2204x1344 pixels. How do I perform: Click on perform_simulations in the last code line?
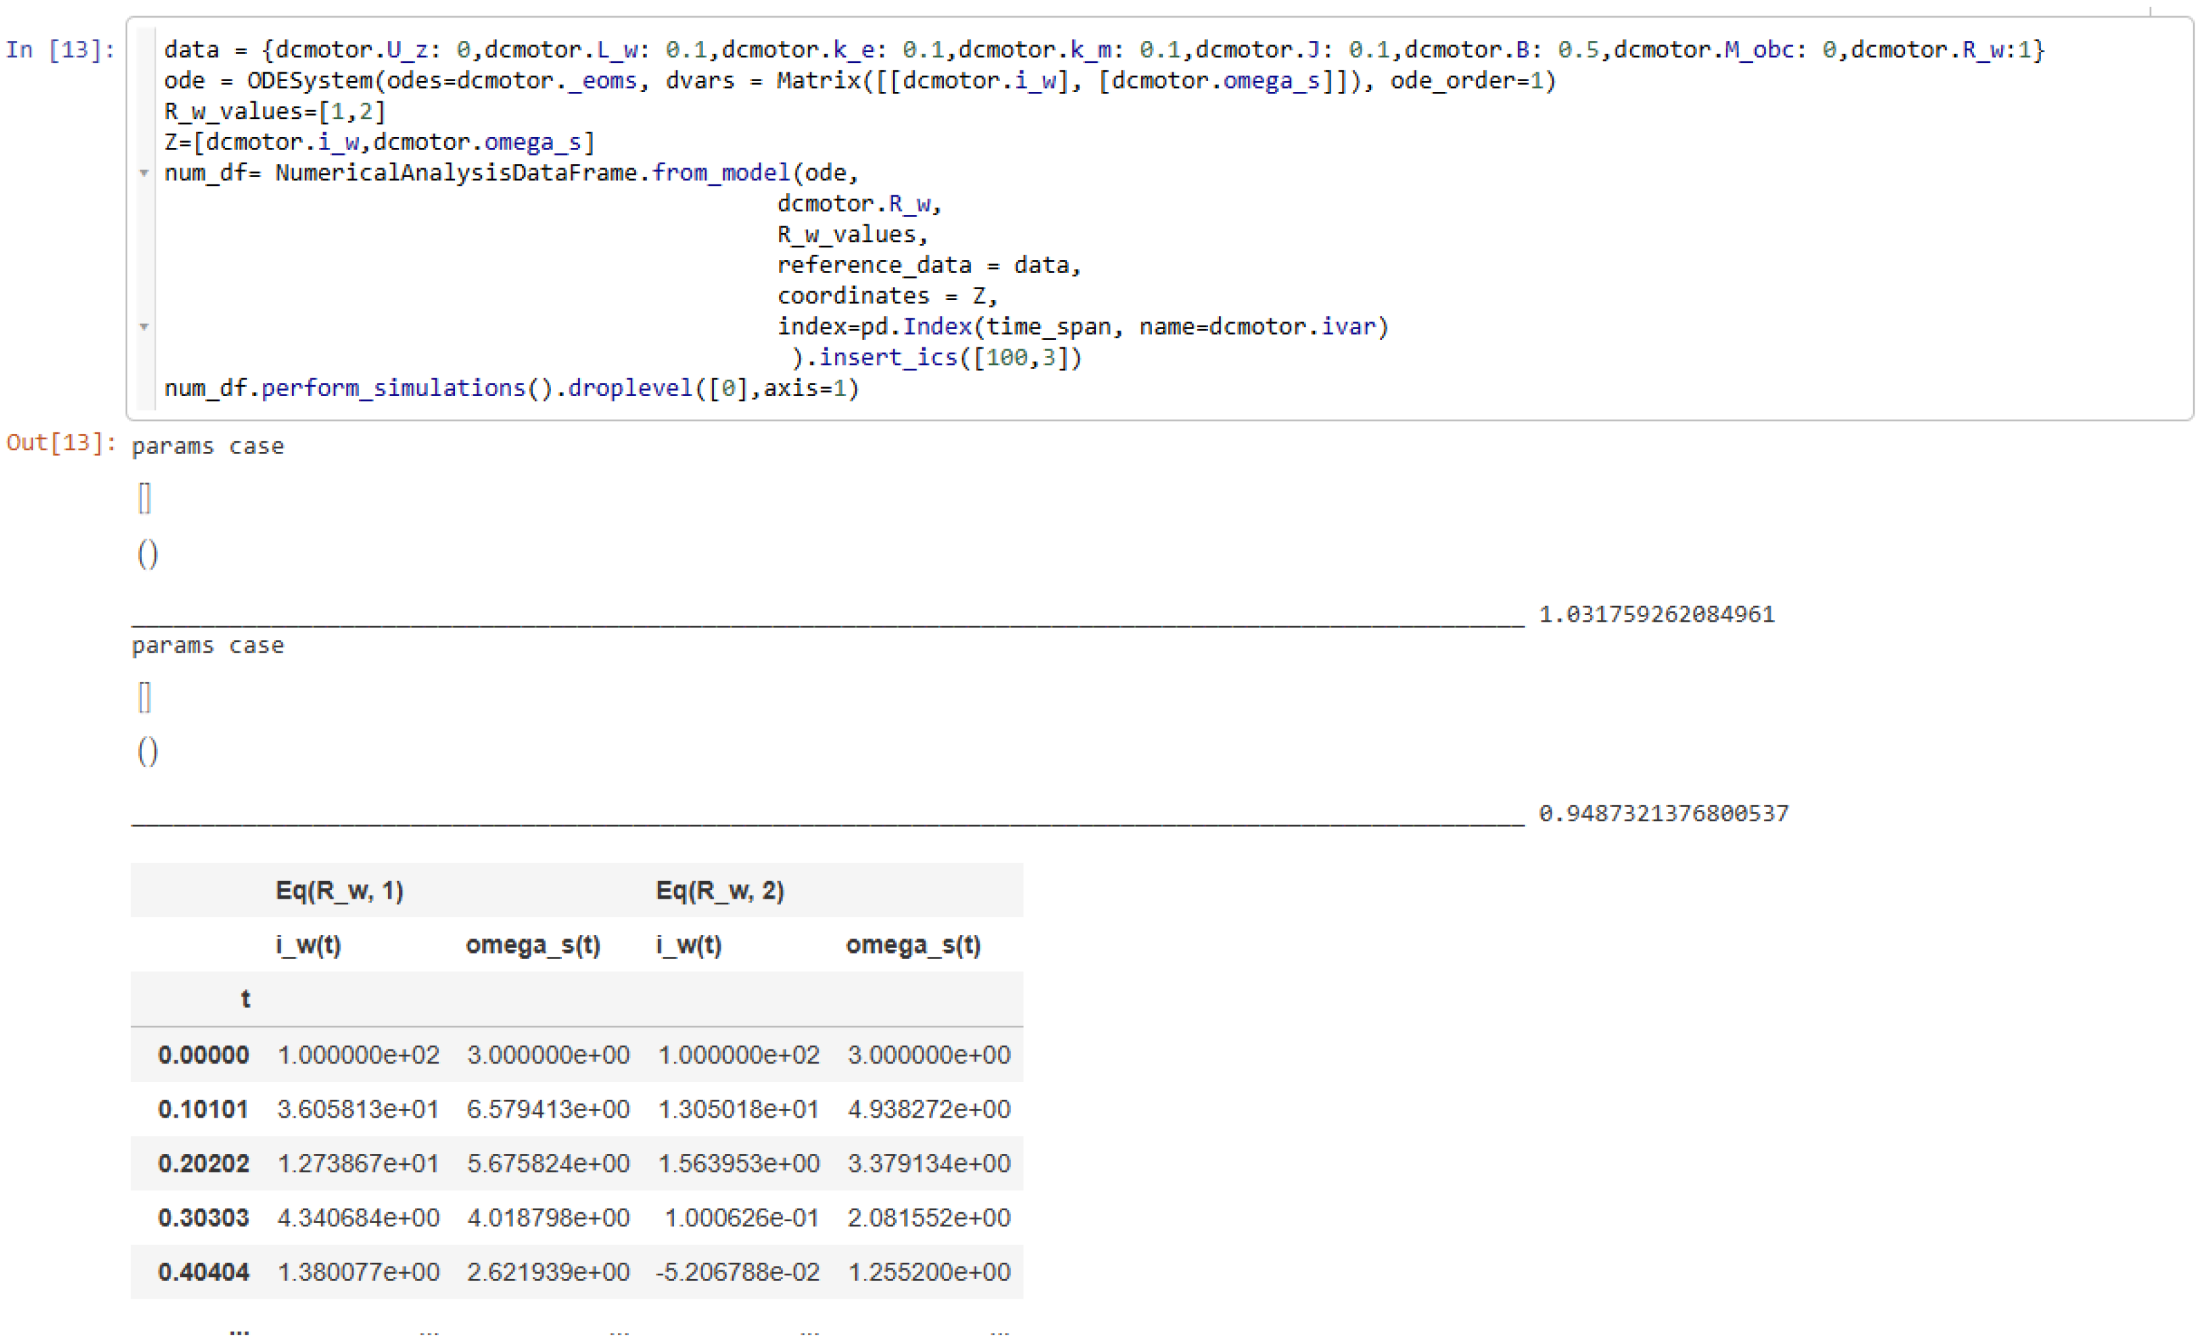[393, 388]
